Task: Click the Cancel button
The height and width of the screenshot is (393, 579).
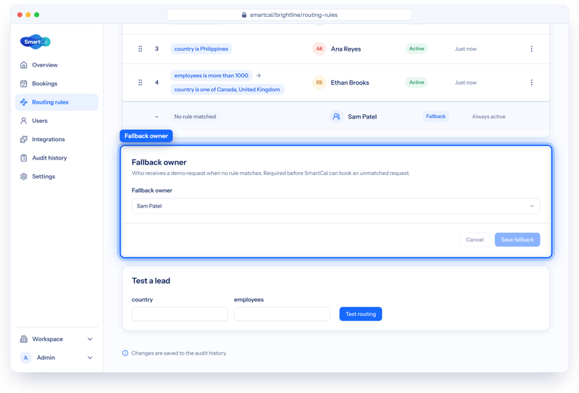Action: click(474, 239)
